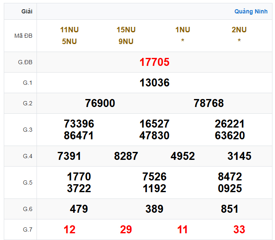
Task: Select the Mã ĐB row label
Action: click(x=23, y=36)
